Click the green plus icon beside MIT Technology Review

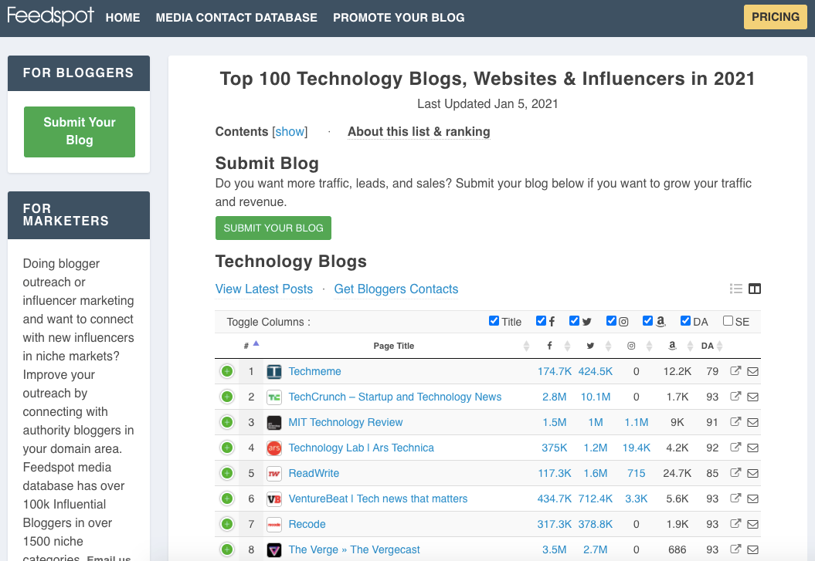point(227,422)
